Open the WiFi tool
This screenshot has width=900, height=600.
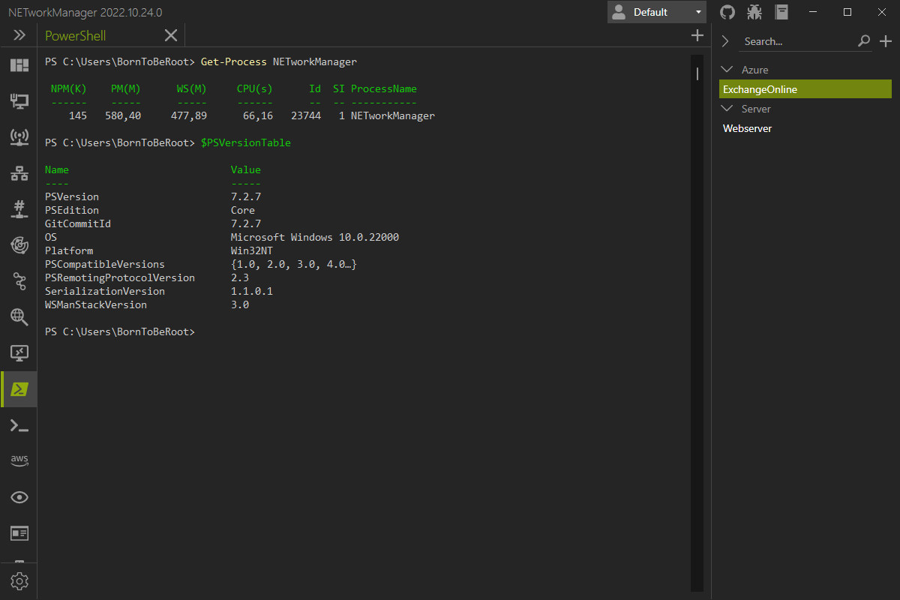(x=19, y=136)
